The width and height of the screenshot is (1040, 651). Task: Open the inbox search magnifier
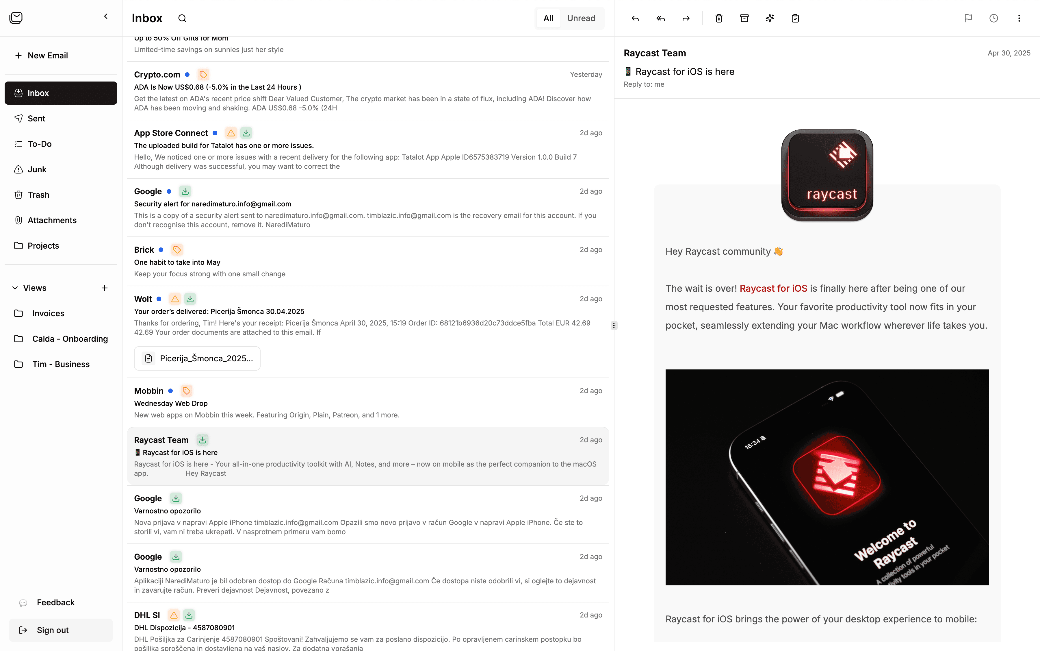click(182, 18)
